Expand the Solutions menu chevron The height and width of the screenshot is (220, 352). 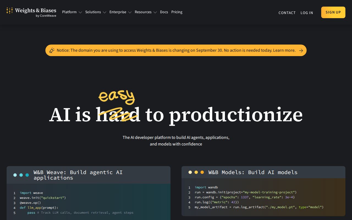pos(105,12)
